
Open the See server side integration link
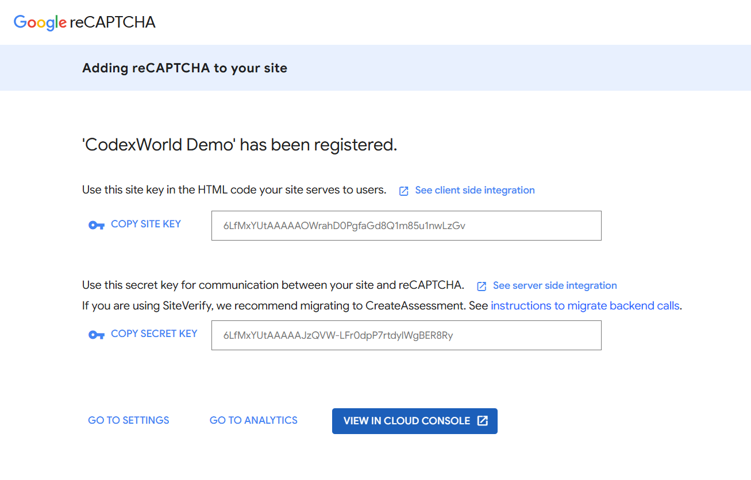(x=554, y=285)
